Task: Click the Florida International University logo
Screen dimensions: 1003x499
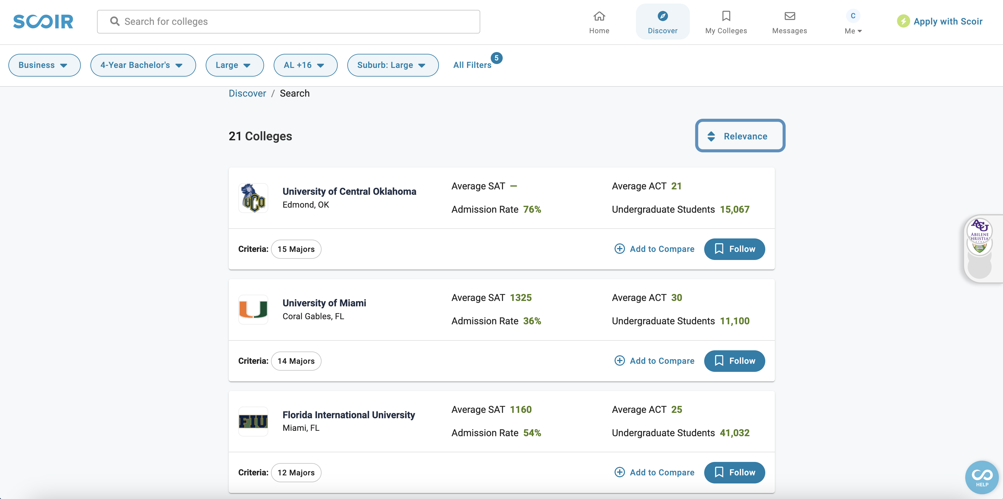Action: [x=253, y=421]
